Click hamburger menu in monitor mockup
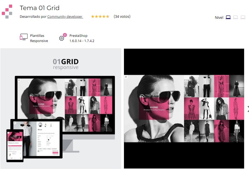 (19, 80)
